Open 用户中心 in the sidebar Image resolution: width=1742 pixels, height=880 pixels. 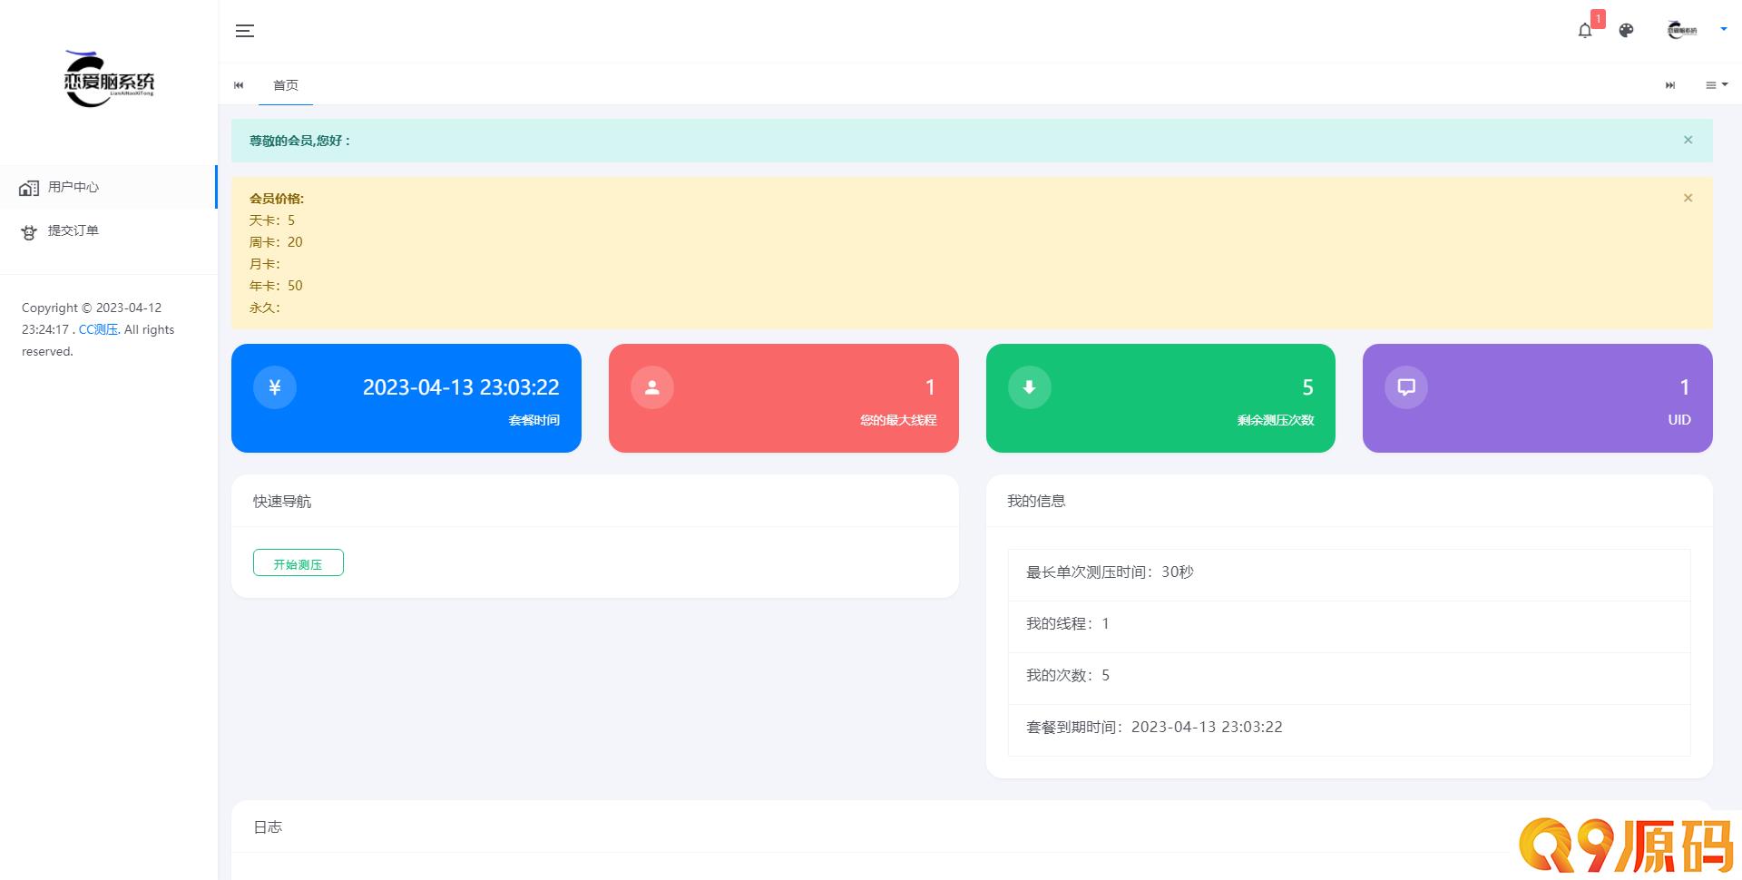[109, 187]
